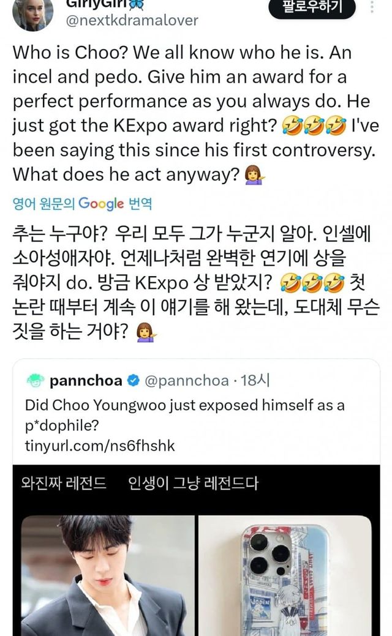The width and height of the screenshot is (392, 636).
Task: Click the "영어 원문의 Google 번역" label
Action: tap(82, 204)
